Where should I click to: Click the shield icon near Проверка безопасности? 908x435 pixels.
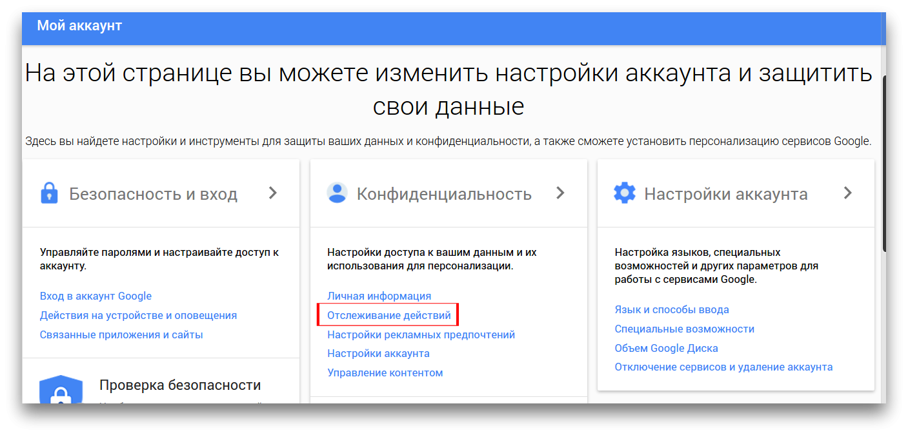(61, 390)
